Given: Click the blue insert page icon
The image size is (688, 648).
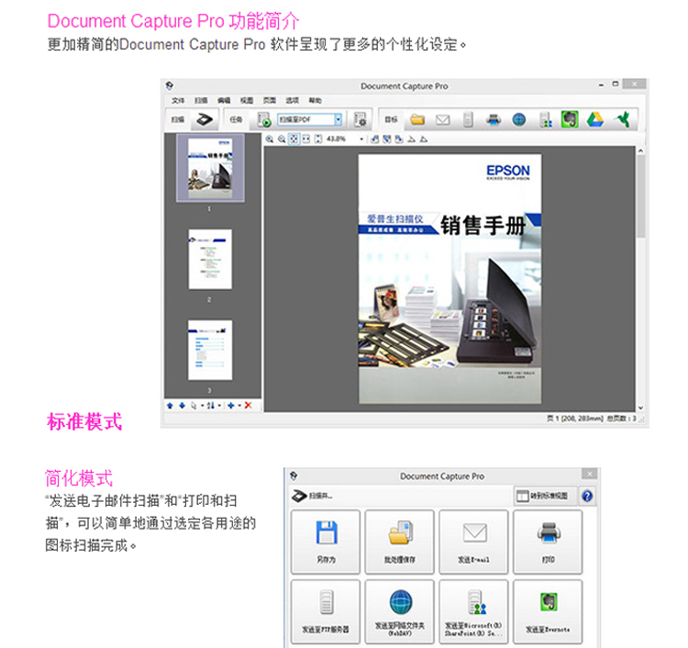Looking at the screenshot, I should [x=231, y=406].
